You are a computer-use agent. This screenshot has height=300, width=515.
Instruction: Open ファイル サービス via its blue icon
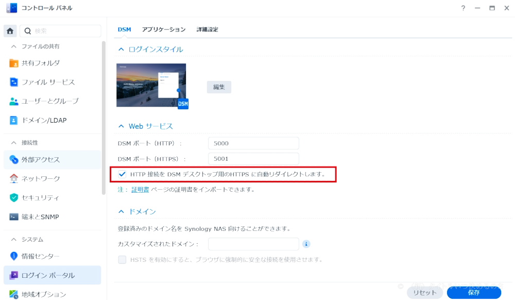click(14, 82)
